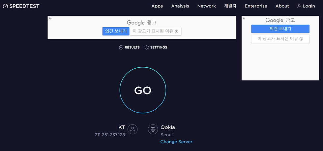Click the Results checkmark icon
323x151 pixels.
121,47
